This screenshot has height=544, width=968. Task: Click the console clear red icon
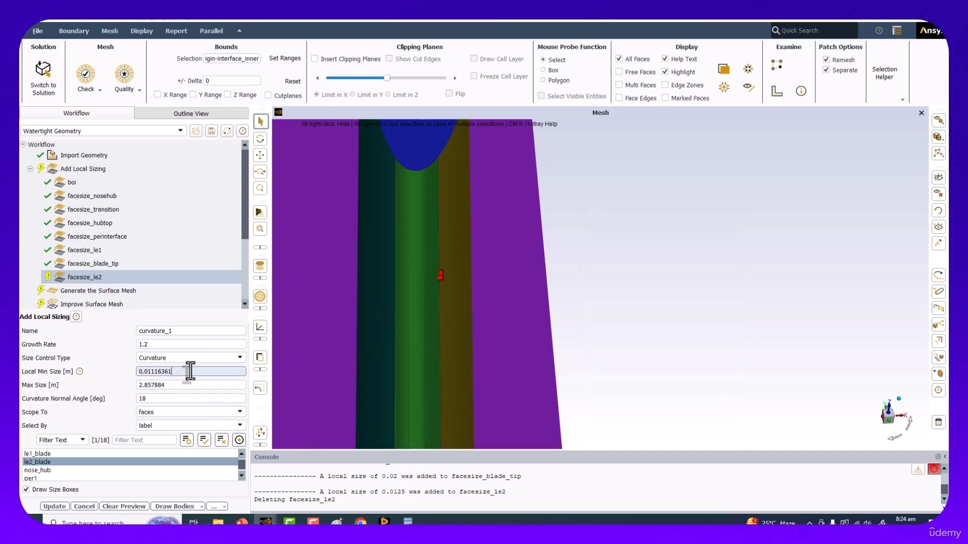934,469
